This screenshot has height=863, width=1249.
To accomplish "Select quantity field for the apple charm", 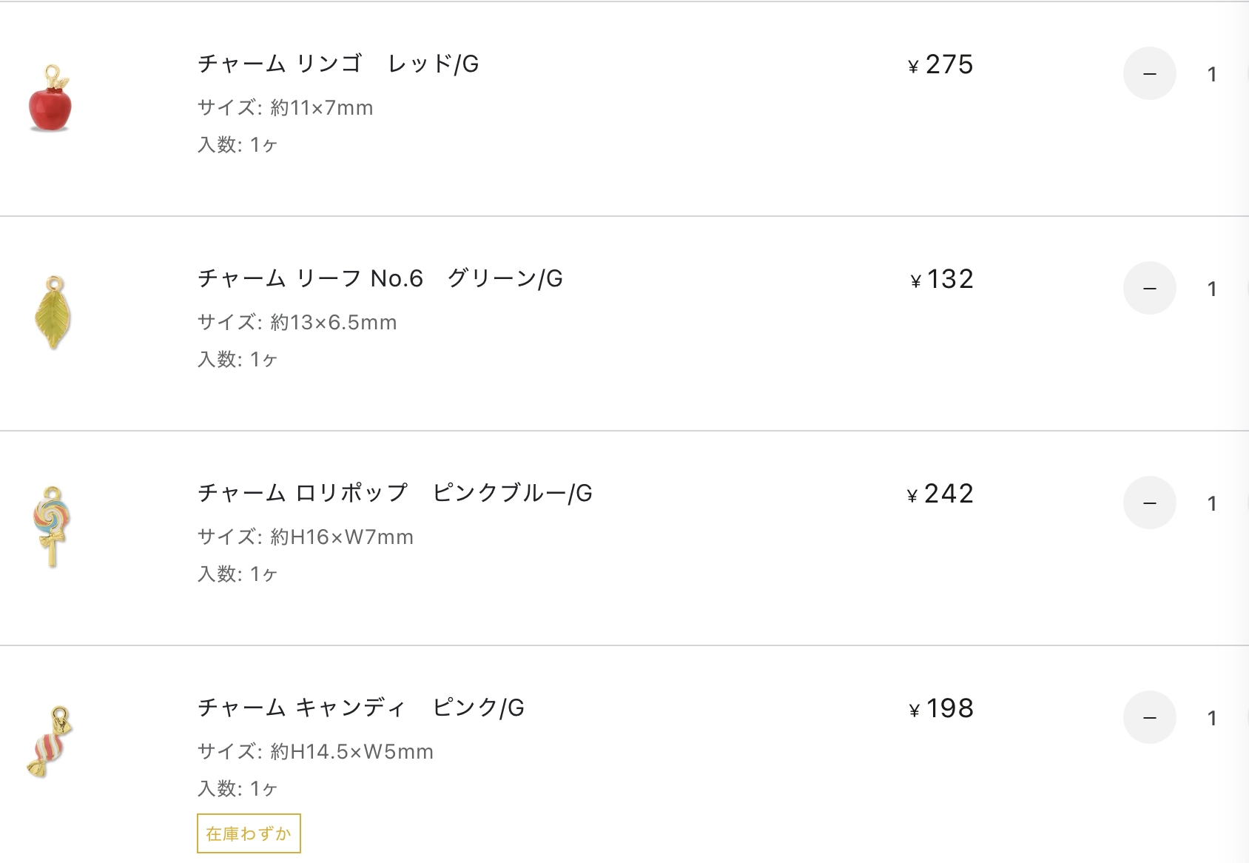I will 1212,74.
